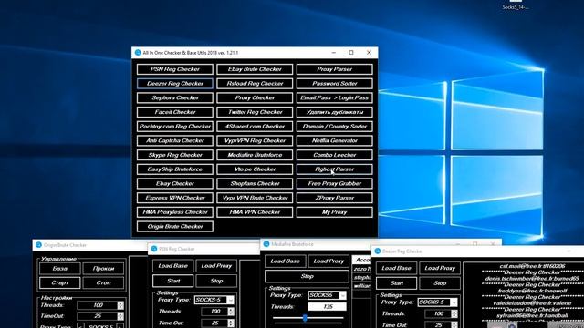584x328 pixels.
Task: Click Deezer Reg Checker window title icon
Action: pyautogui.click(x=377, y=251)
